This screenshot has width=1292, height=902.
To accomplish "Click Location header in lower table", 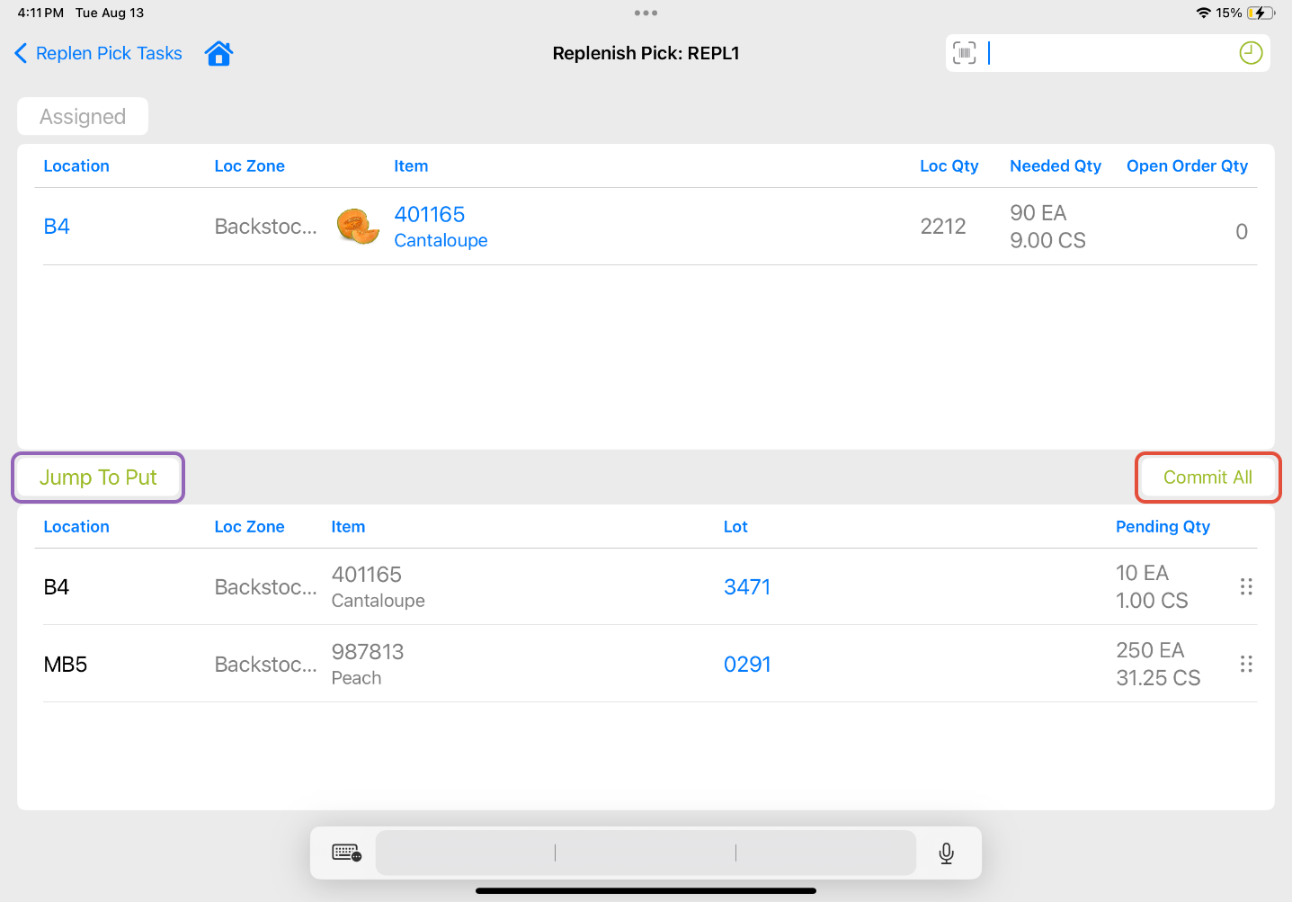I will (x=76, y=527).
